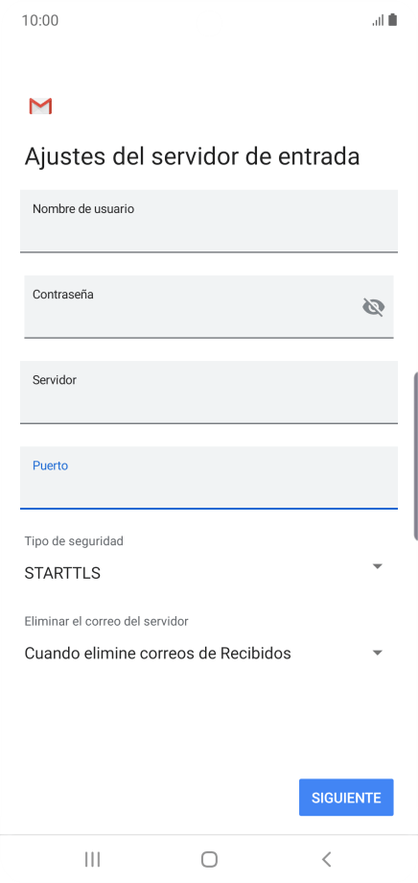Click the page scrollbar on the right edge
The image size is (418, 883).
416,456
